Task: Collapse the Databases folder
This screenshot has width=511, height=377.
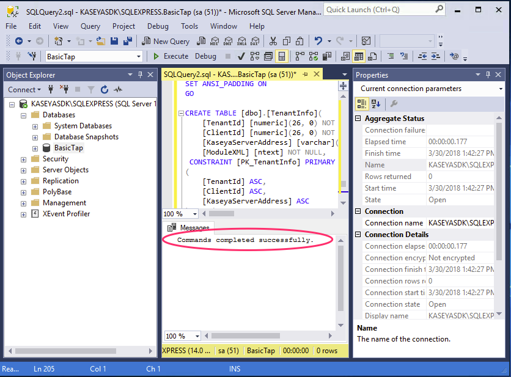Action: [23, 115]
